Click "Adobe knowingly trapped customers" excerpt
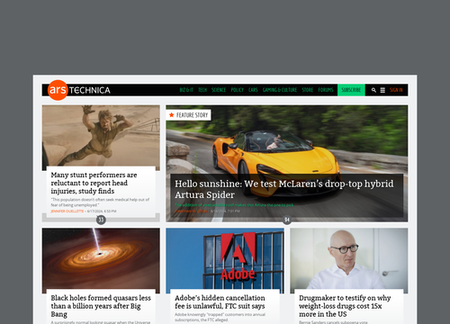 point(220,317)
